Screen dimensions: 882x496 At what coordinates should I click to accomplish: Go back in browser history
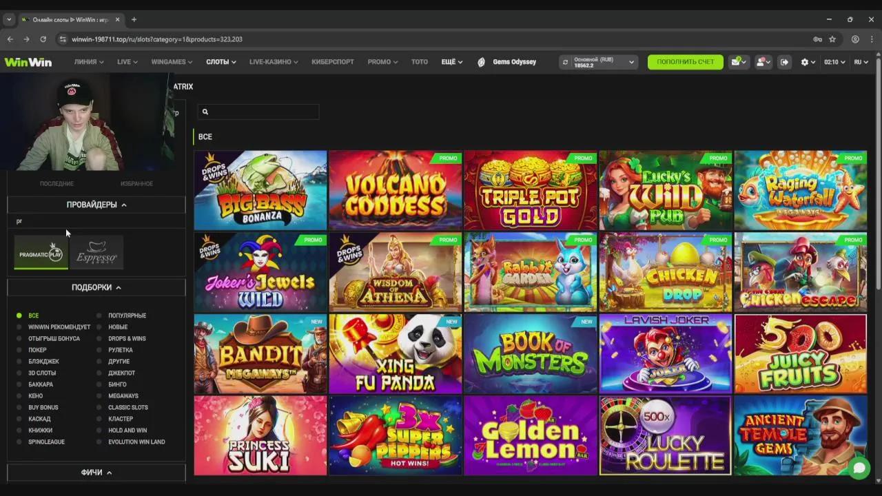point(10,39)
